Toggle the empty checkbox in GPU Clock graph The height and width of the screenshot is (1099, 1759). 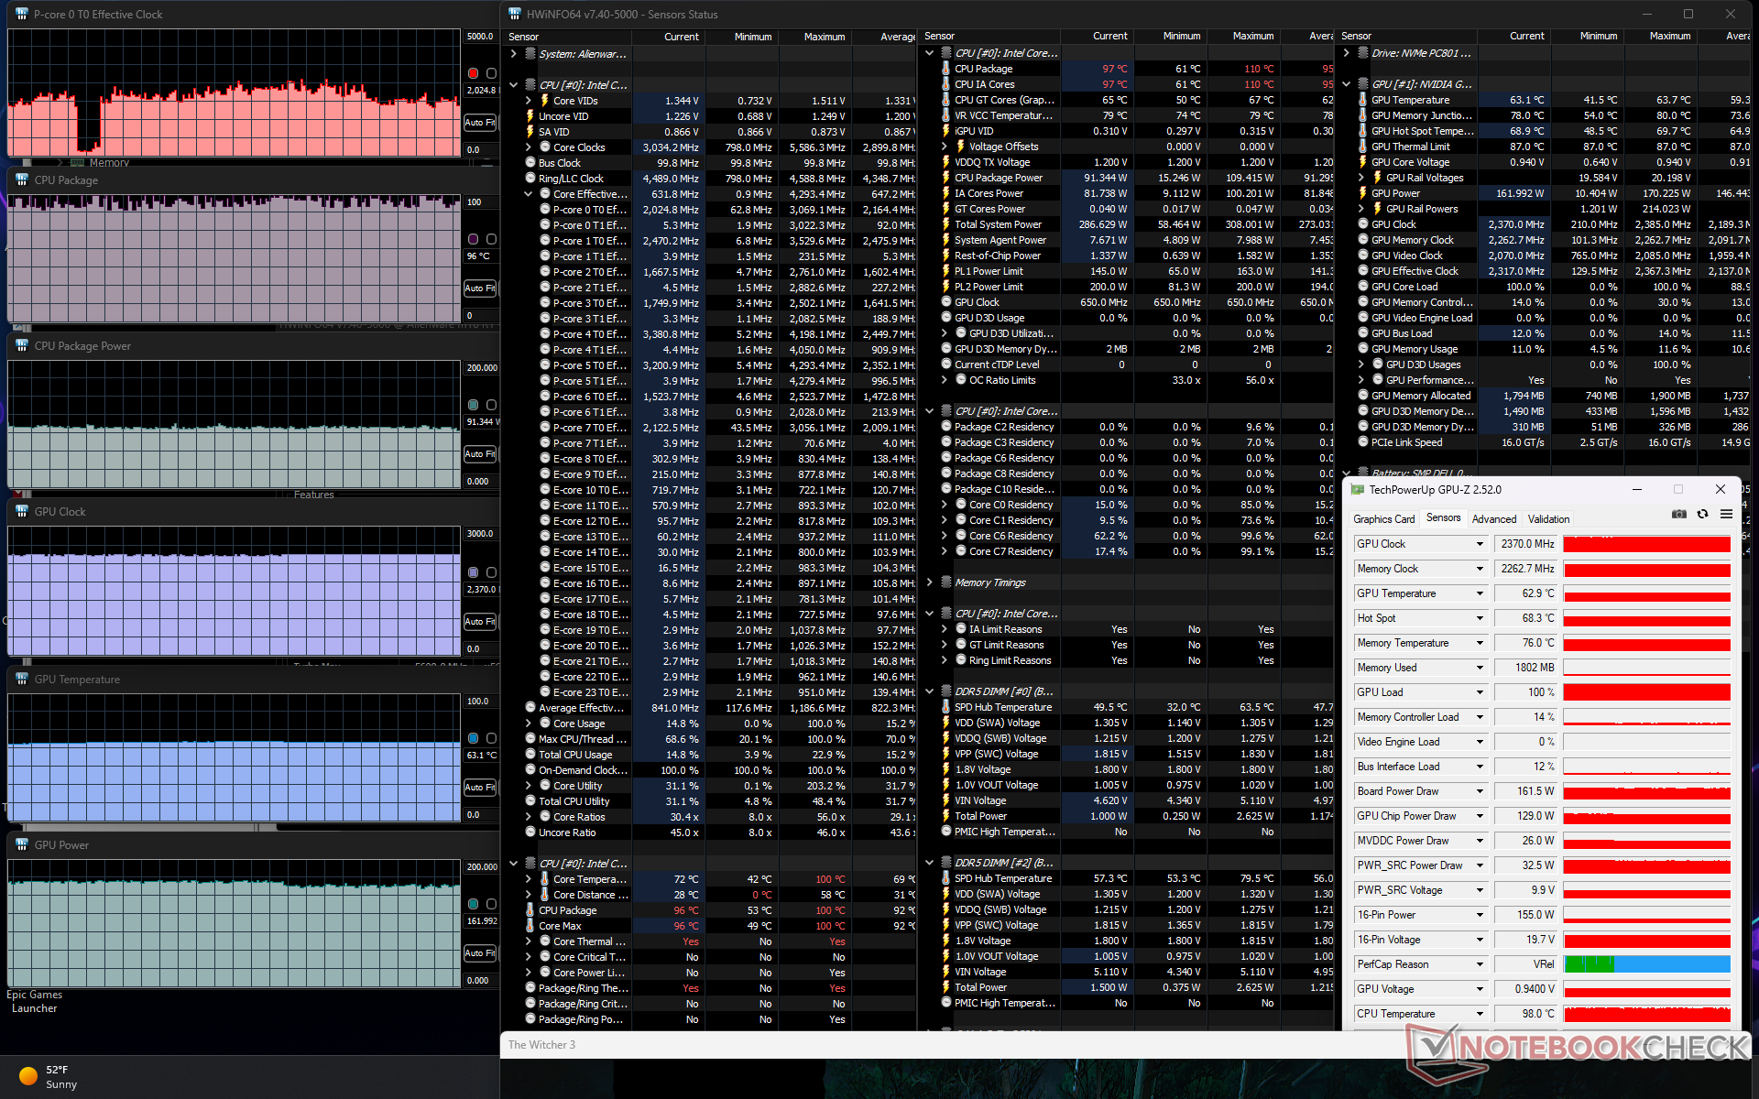pyautogui.click(x=491, y=572)
